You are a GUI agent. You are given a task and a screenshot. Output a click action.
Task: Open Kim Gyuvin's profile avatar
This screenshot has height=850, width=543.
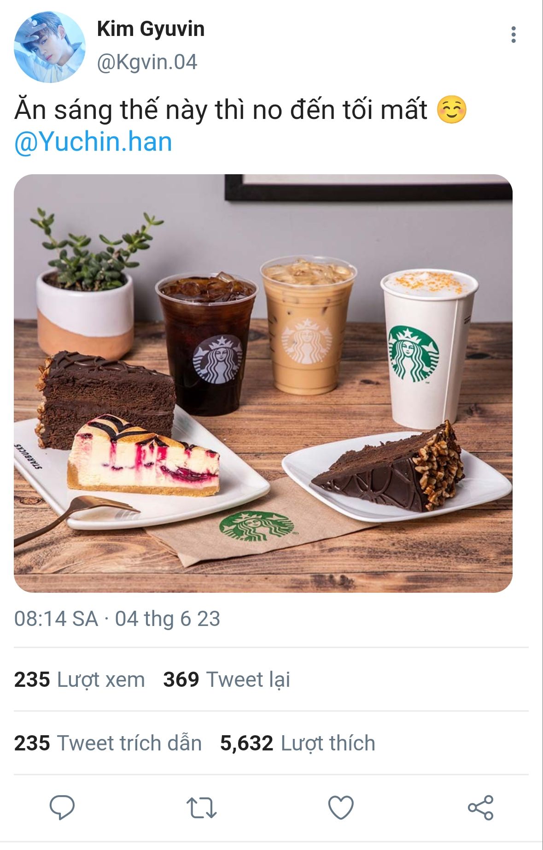tap(50, 47)
